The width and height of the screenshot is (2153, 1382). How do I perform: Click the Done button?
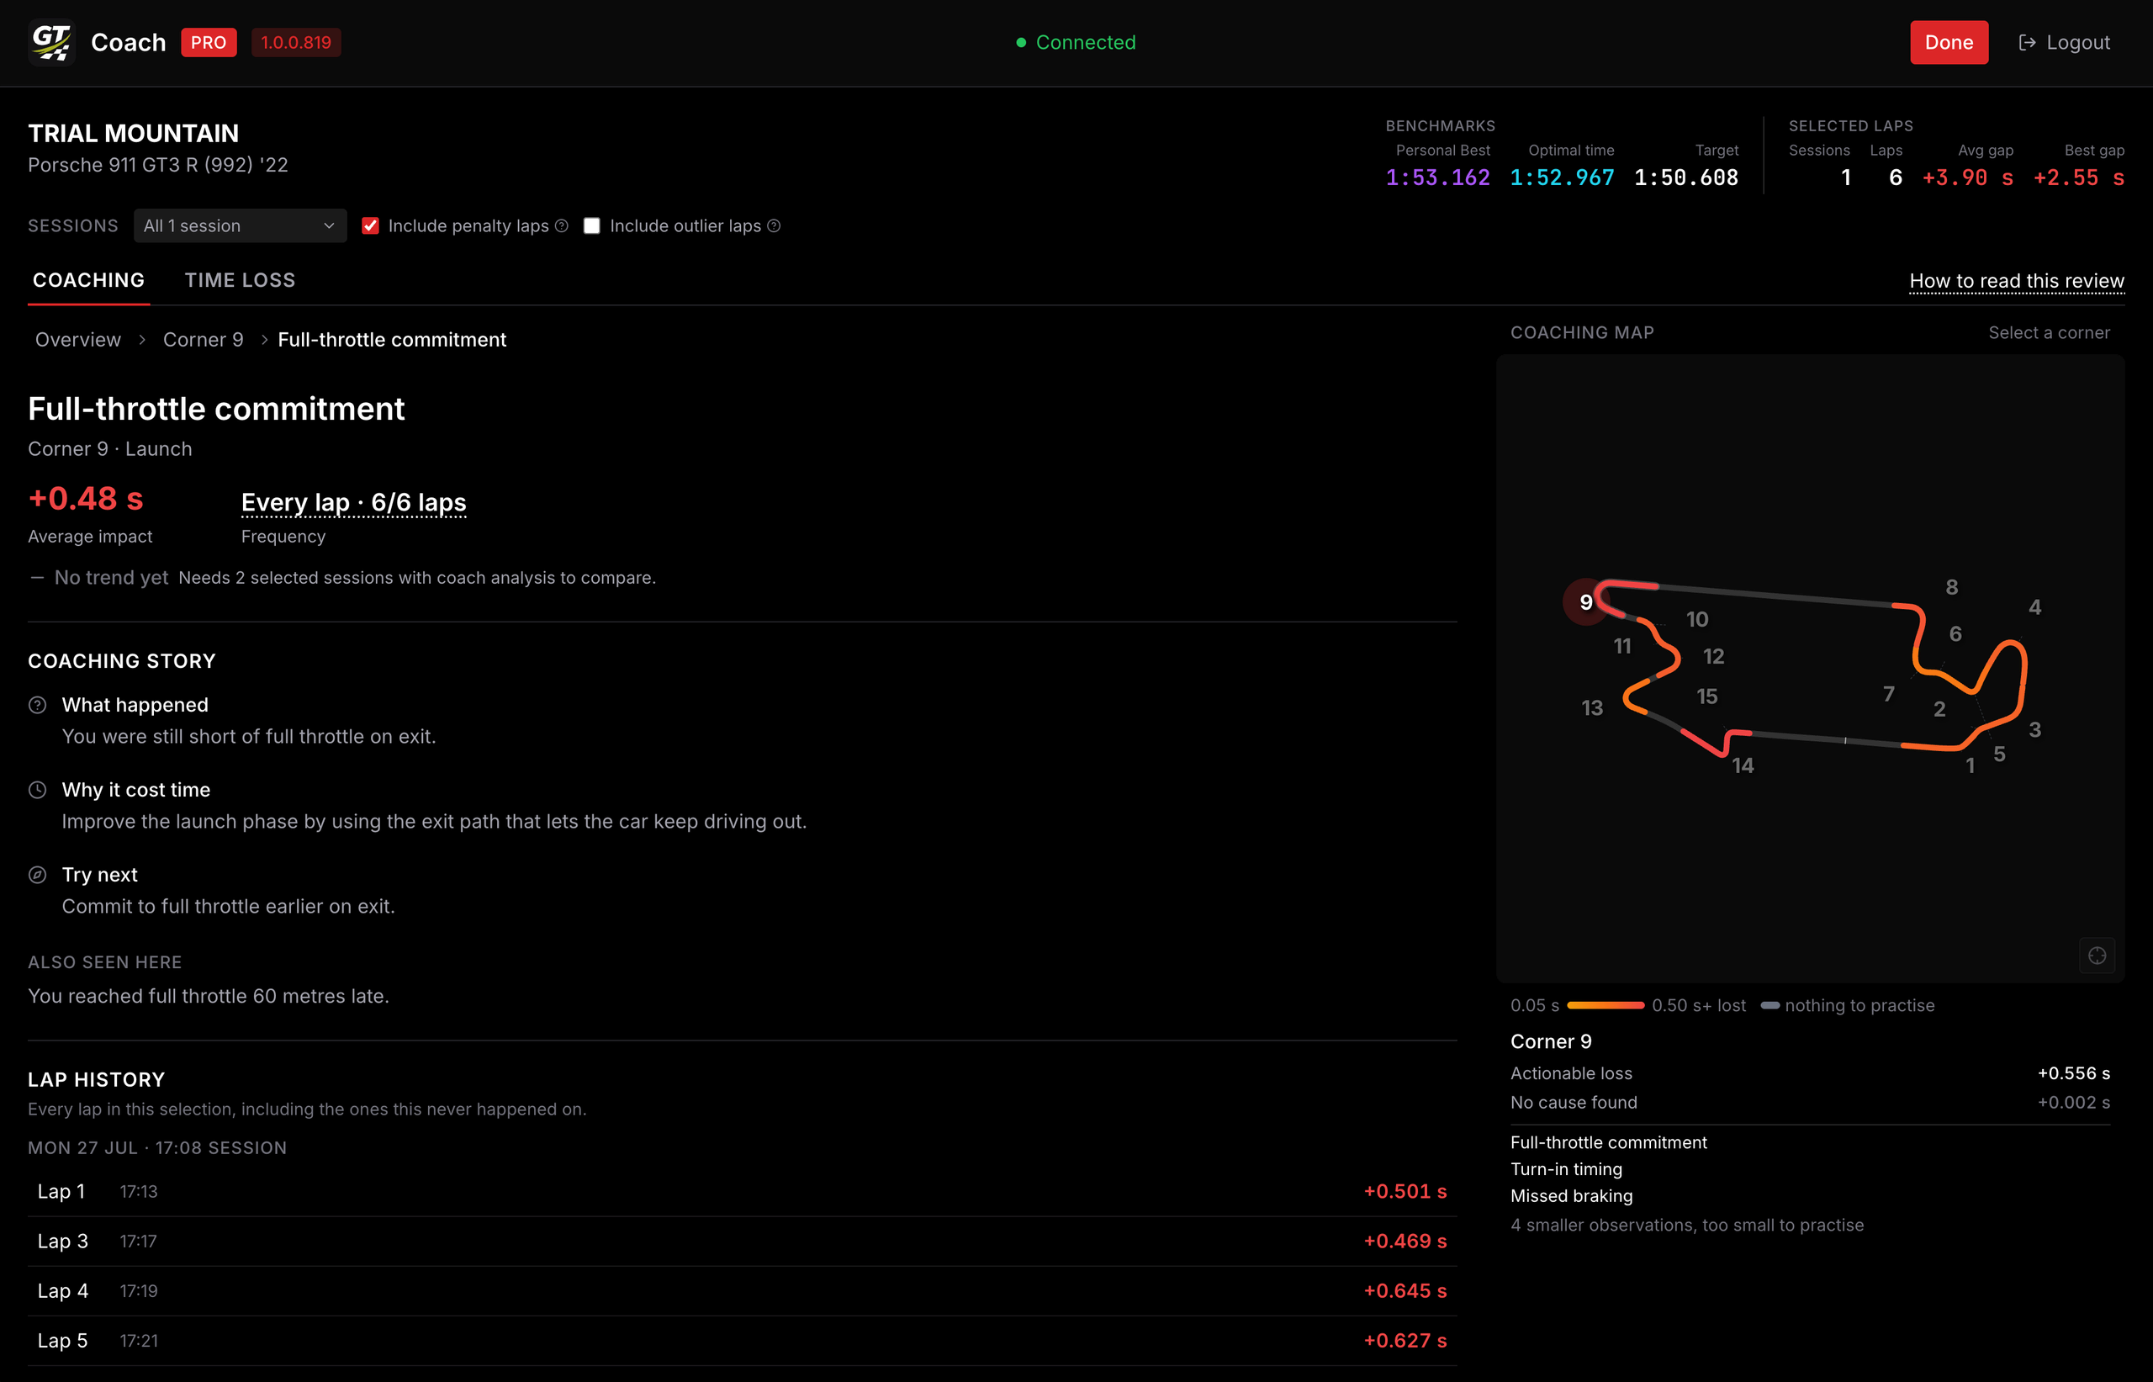pyautogui.click(x=1949, y=42)
